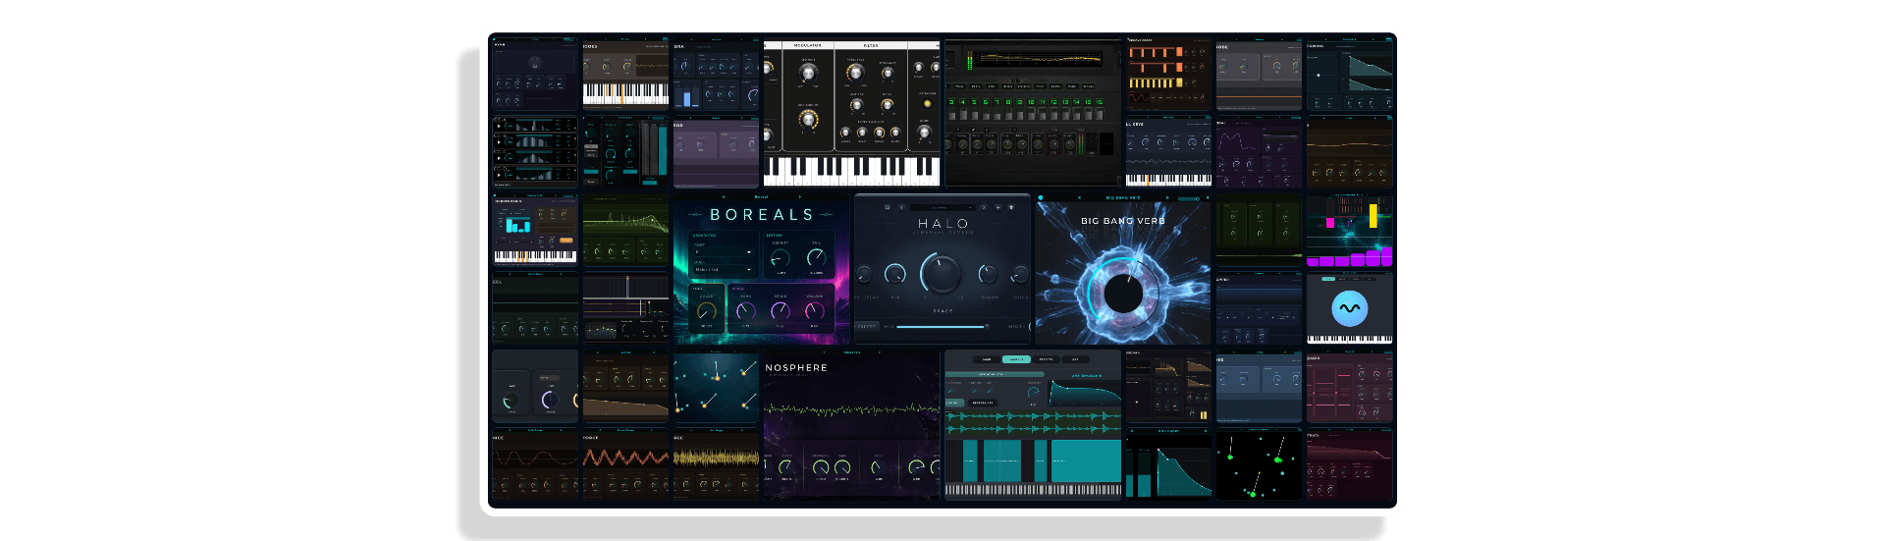Open the magenta bars plugin thumbnail
Screen dimensions: 1885x541
click(x=1349, y=231)
